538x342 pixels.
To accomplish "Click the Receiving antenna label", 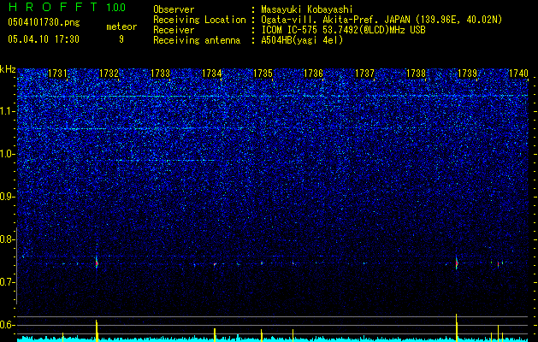I will coord(197,40).
